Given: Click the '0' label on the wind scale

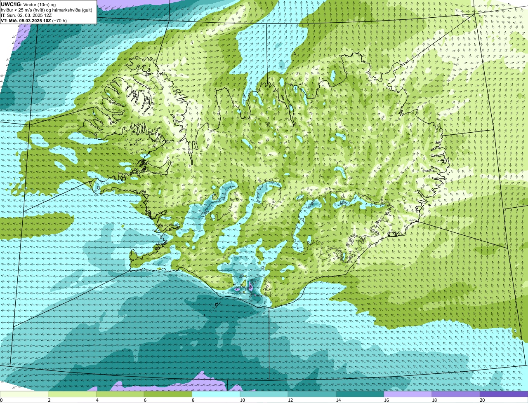Looking at the screenshot, I should pyautogui.click(x=1, y=400).
